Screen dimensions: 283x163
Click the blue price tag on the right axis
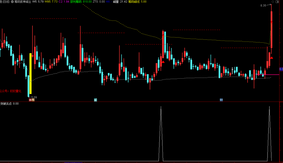[x=281, y=69]
